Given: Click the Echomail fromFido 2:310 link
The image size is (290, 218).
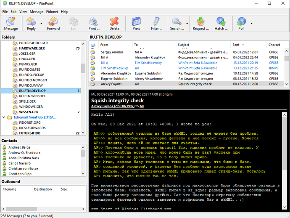Looking at the screenshot, I should [34, 117].
